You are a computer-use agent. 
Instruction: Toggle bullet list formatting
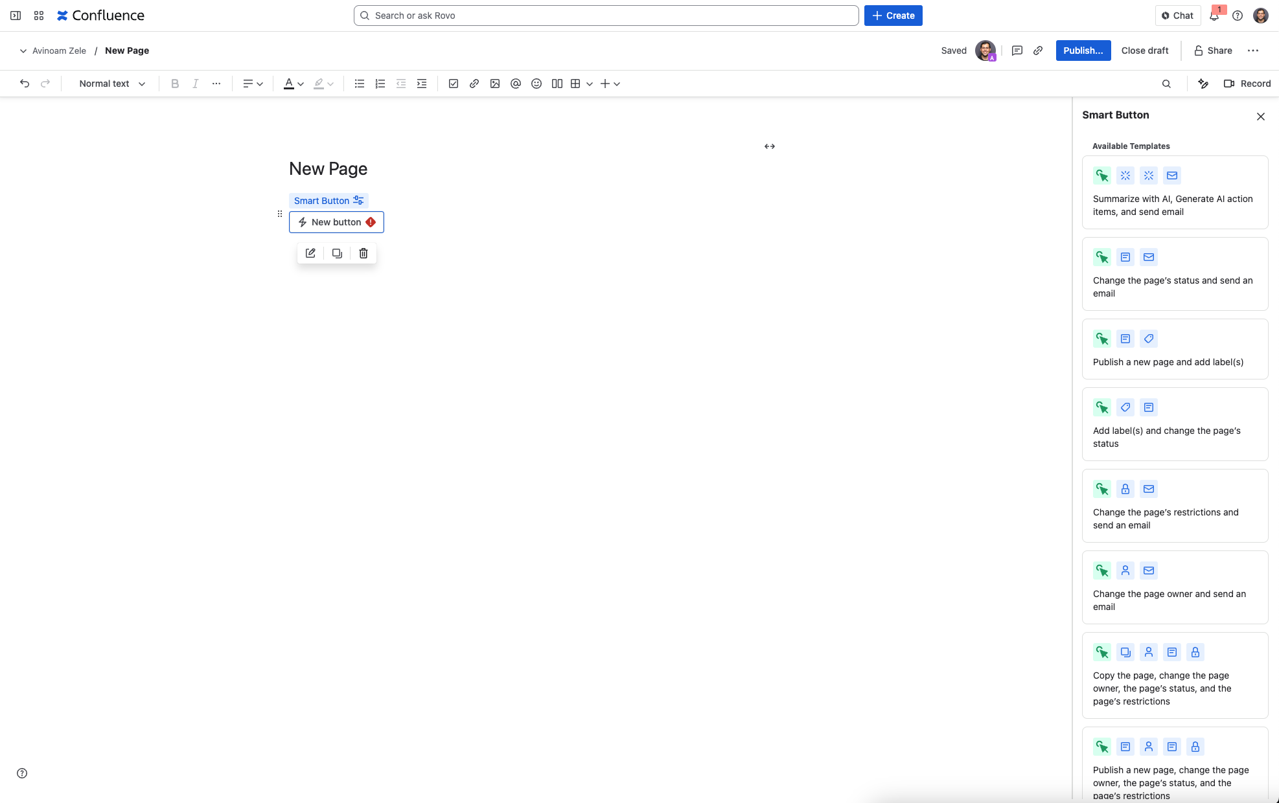click(x=360, y=84)
